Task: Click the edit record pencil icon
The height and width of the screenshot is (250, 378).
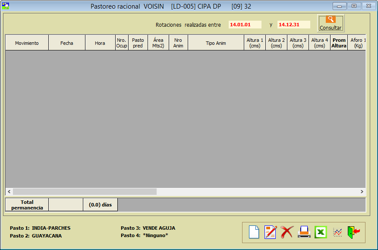Action: (x=270, y=232)
